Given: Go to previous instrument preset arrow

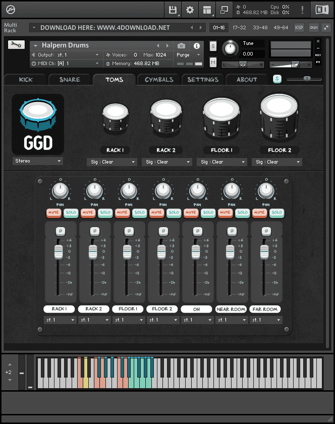Looking at the screenshot, I should [158, 46].
